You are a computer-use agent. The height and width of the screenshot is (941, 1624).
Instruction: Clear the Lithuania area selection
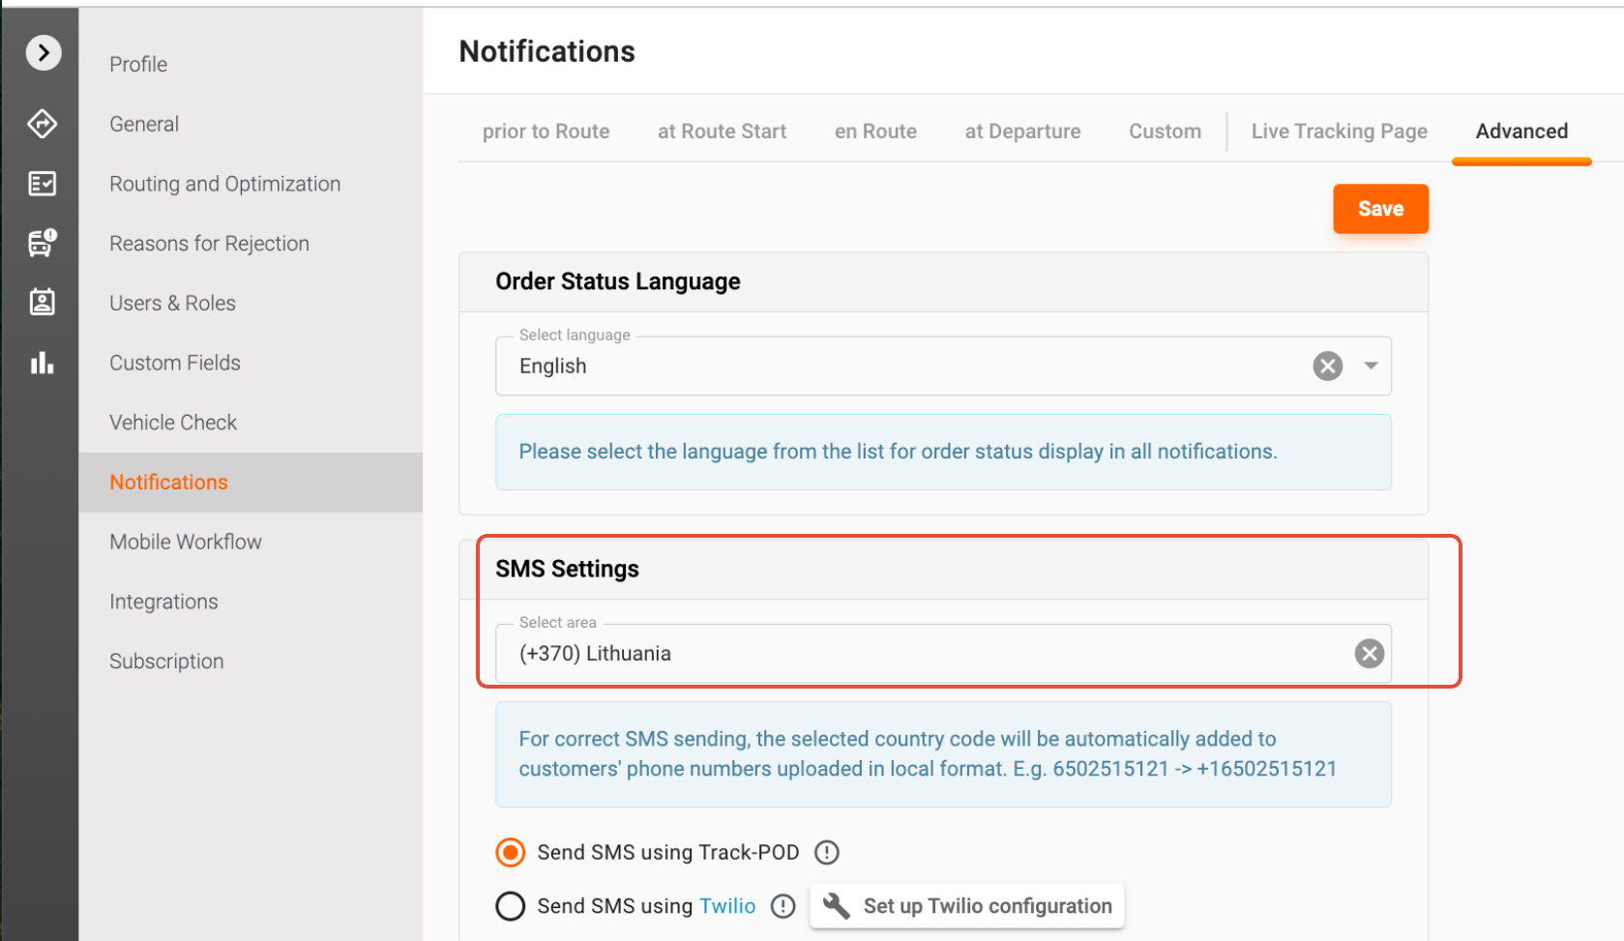1369,654
